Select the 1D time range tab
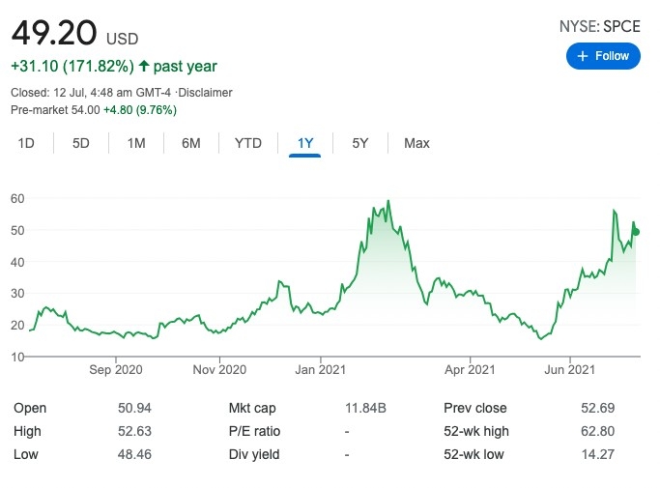Screen dimensions: 660x488 click(x=26, y=143)
